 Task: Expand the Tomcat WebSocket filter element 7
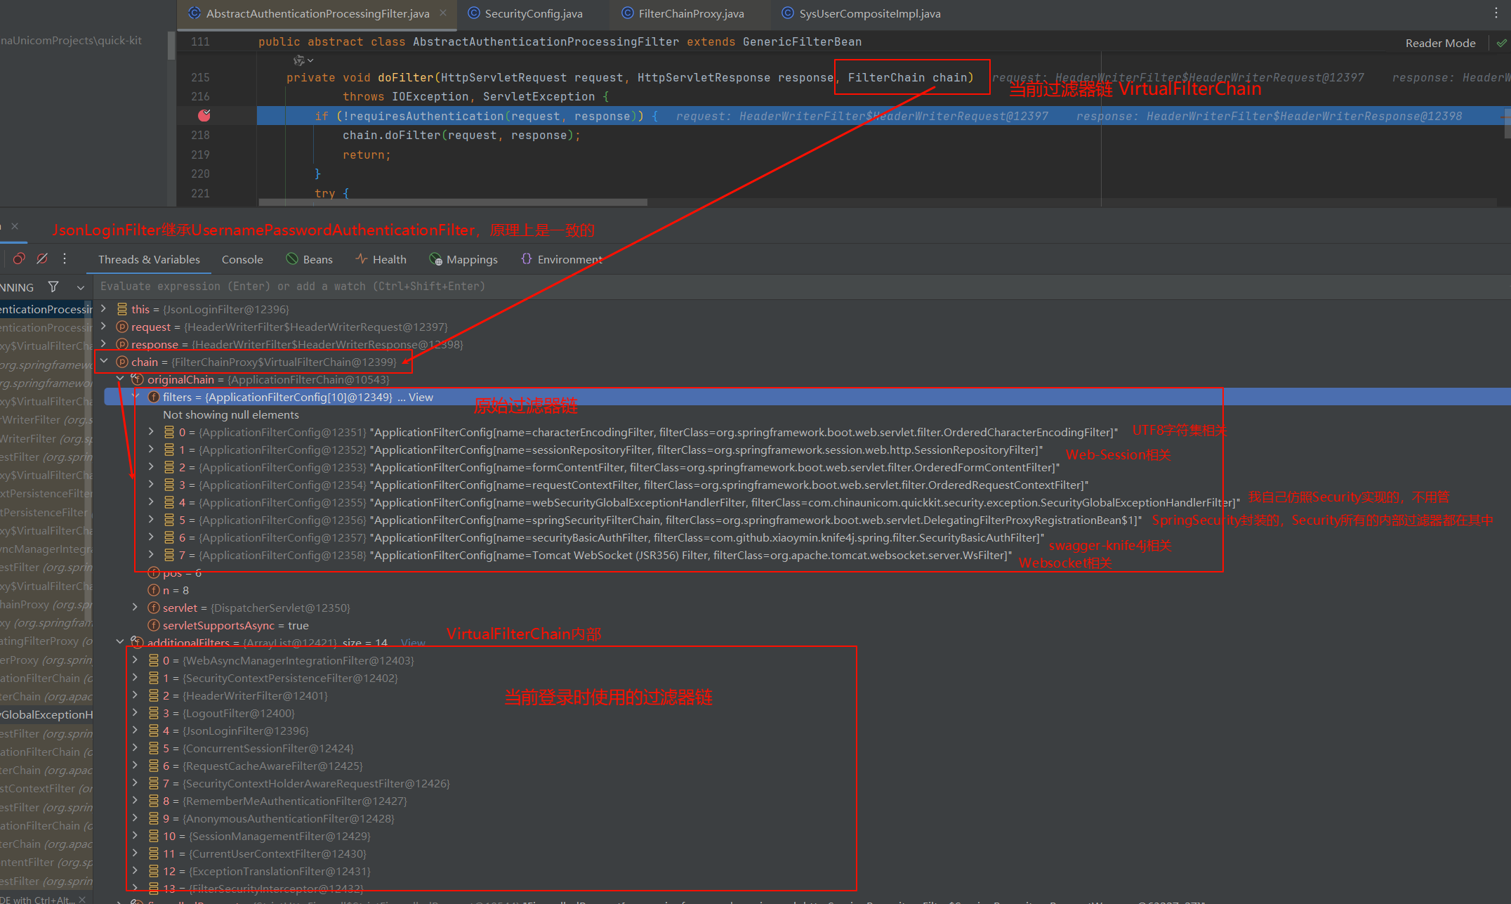(151, 554)
